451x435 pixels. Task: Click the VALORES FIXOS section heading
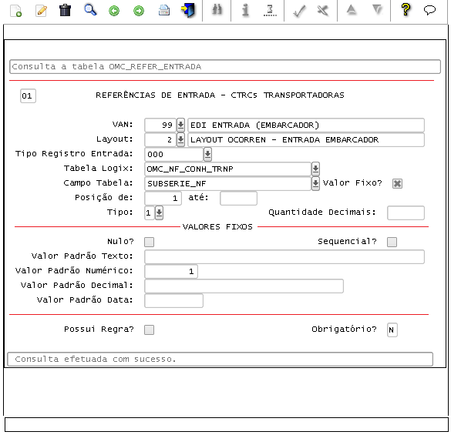[x=217, y=226]
